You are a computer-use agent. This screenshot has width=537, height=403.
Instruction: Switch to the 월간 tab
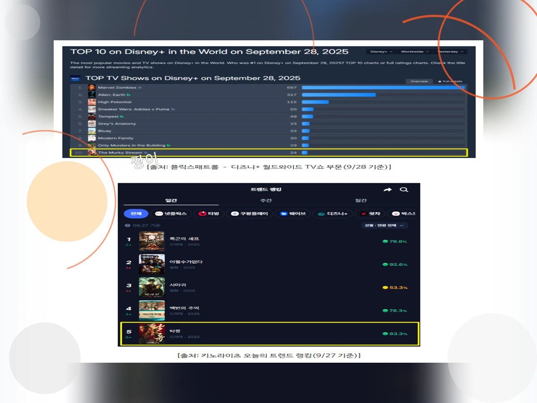click(361, 201)
